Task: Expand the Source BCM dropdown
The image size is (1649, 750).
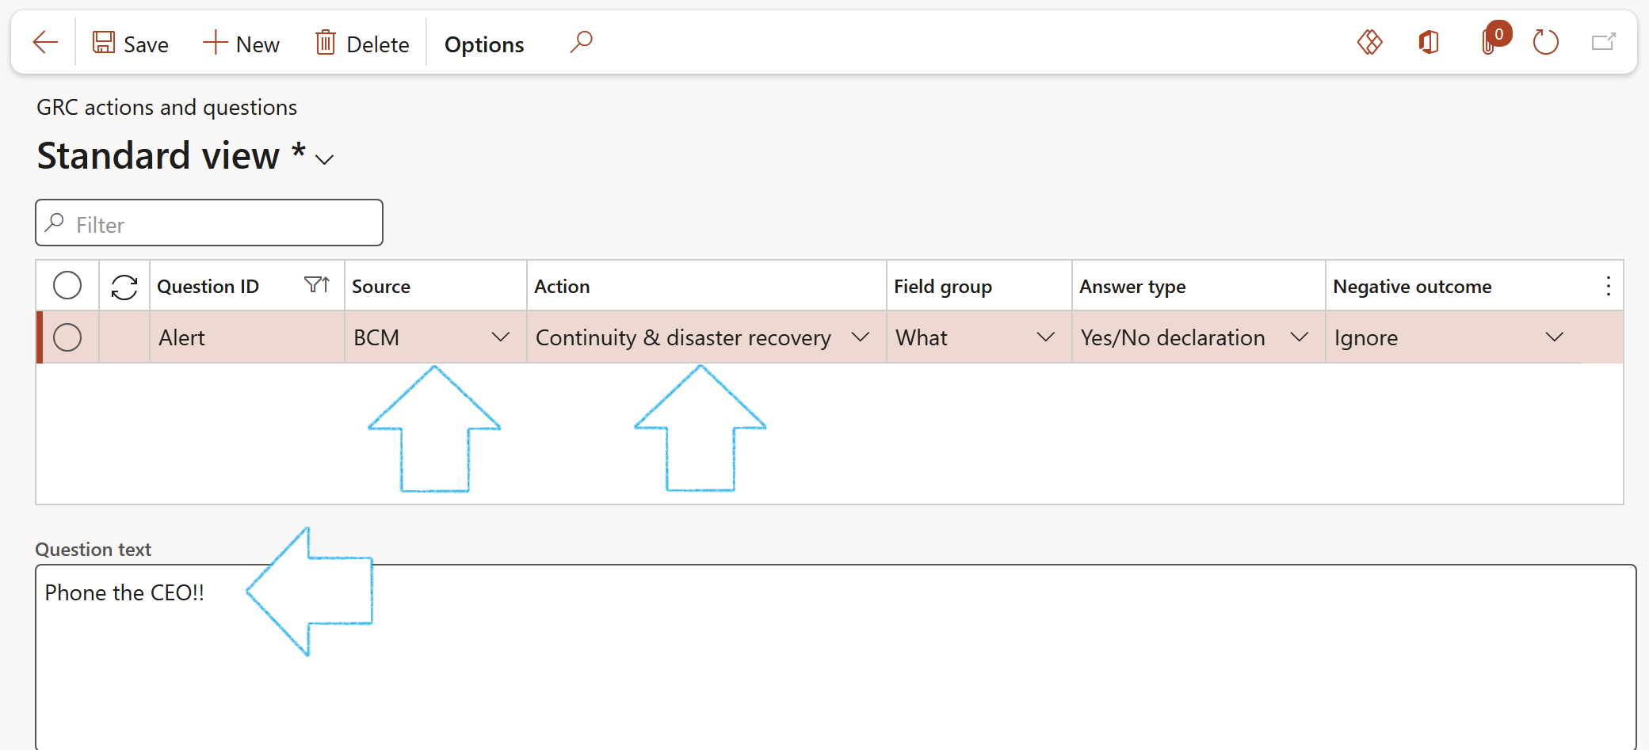Action: point(500,337)
